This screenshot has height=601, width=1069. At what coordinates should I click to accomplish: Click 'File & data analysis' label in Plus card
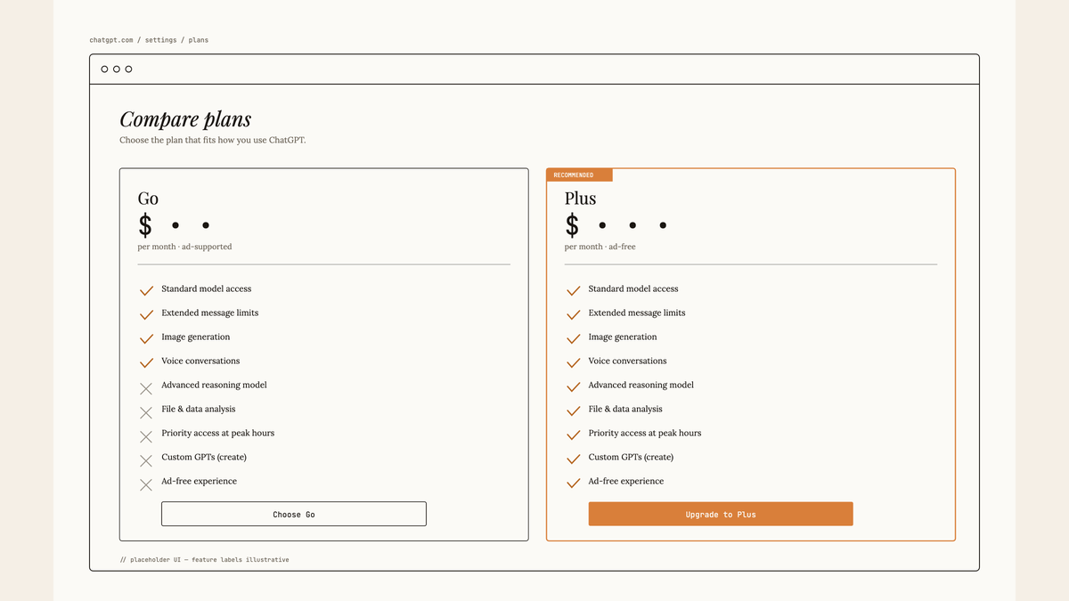pos(625,409)
